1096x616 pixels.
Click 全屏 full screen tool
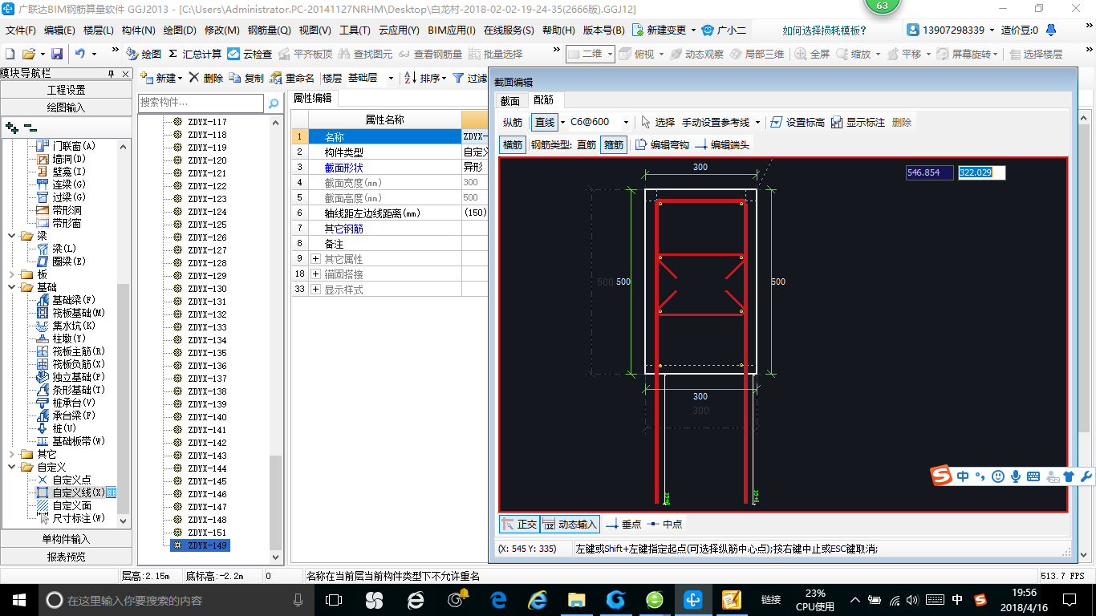pos(813,54)
